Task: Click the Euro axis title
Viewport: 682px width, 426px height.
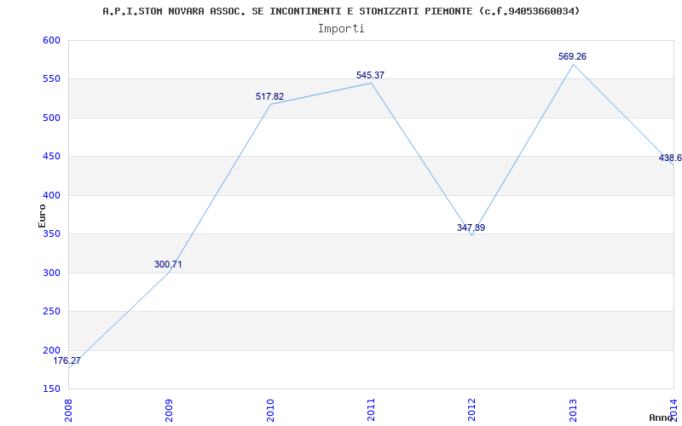Action: click(x=42, y=216)
